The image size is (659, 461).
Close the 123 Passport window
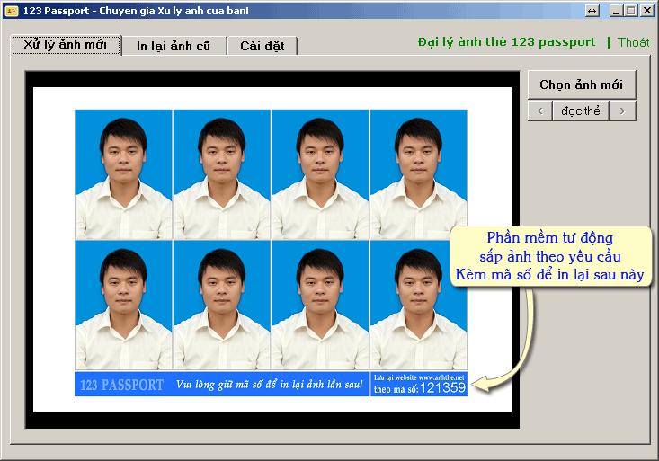(x=646, y=11)
